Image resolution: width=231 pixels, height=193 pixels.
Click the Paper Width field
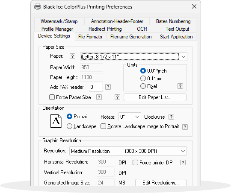92,67
